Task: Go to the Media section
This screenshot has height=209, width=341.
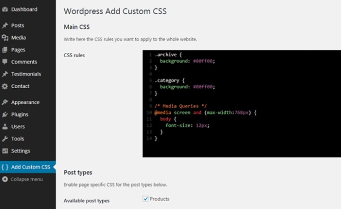Action: 28,38
